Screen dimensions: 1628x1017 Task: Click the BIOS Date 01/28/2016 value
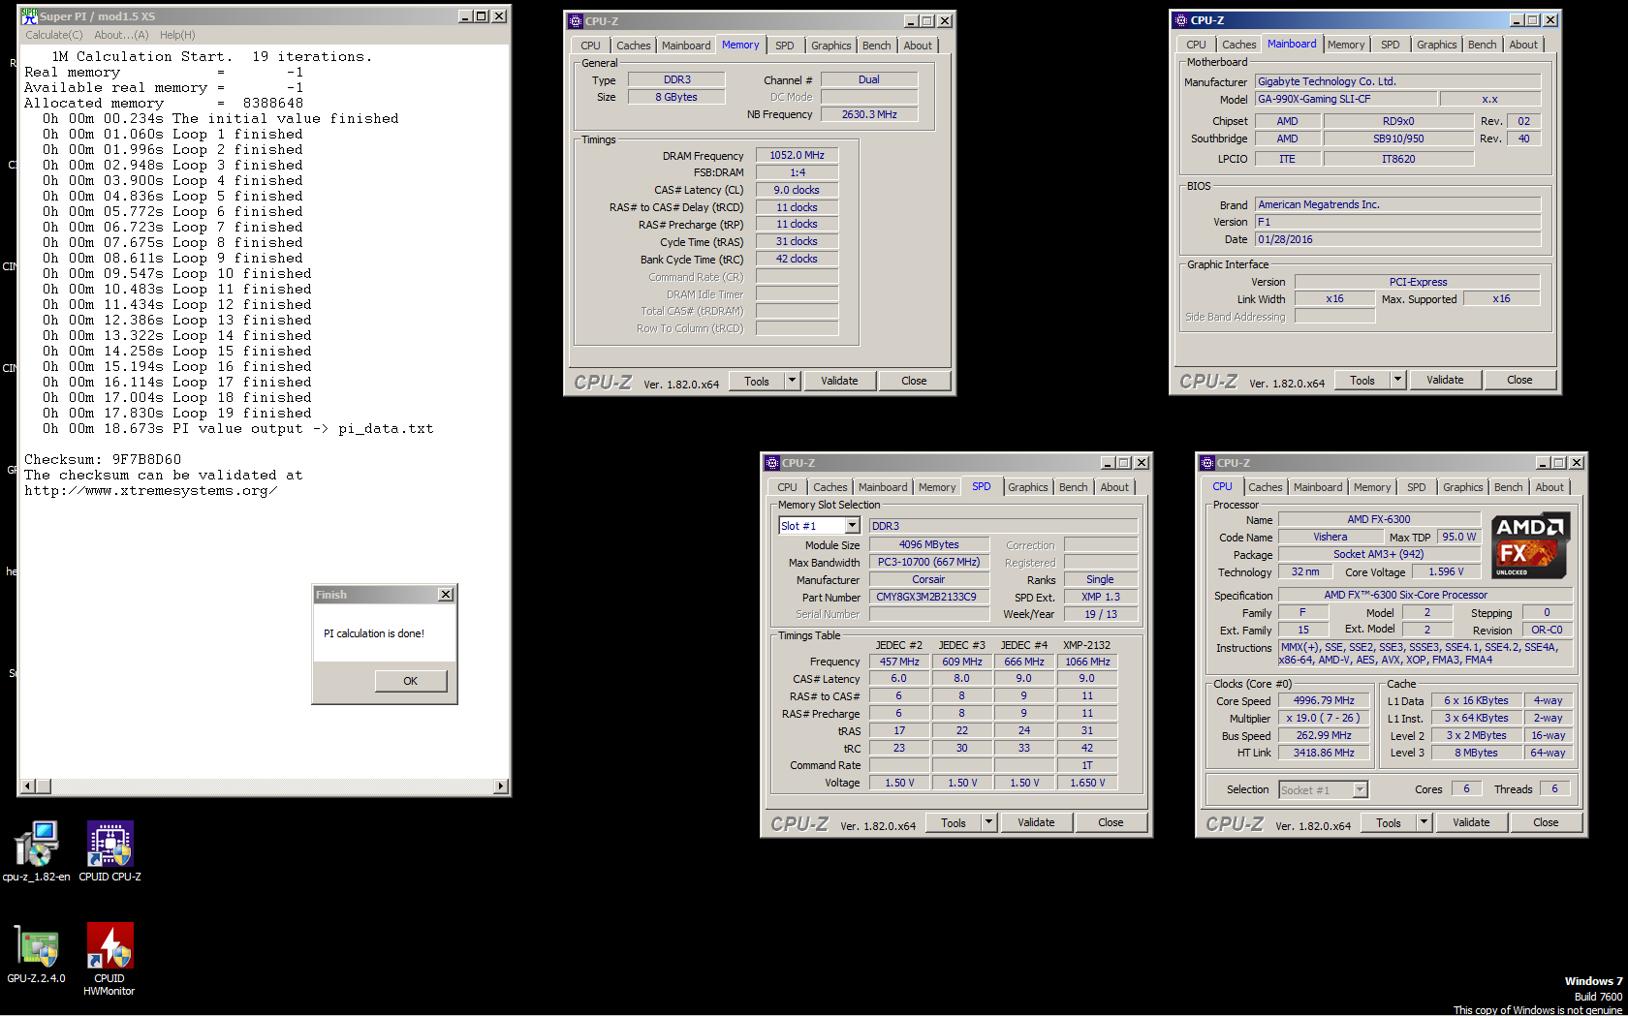[1397, 239]
